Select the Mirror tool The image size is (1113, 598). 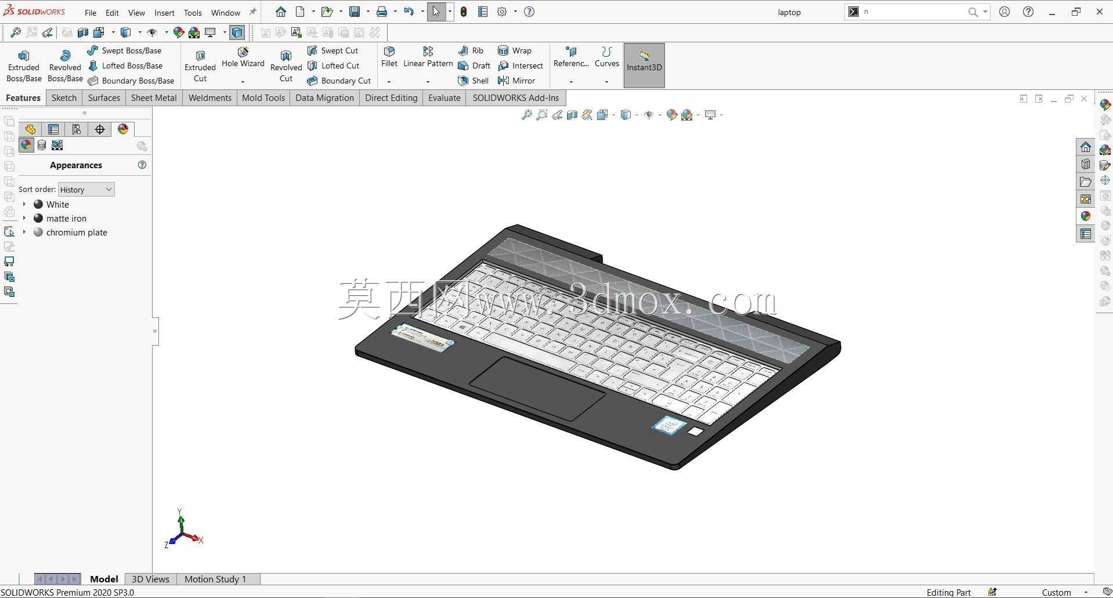pyautogui.click(x=516, y=81)
